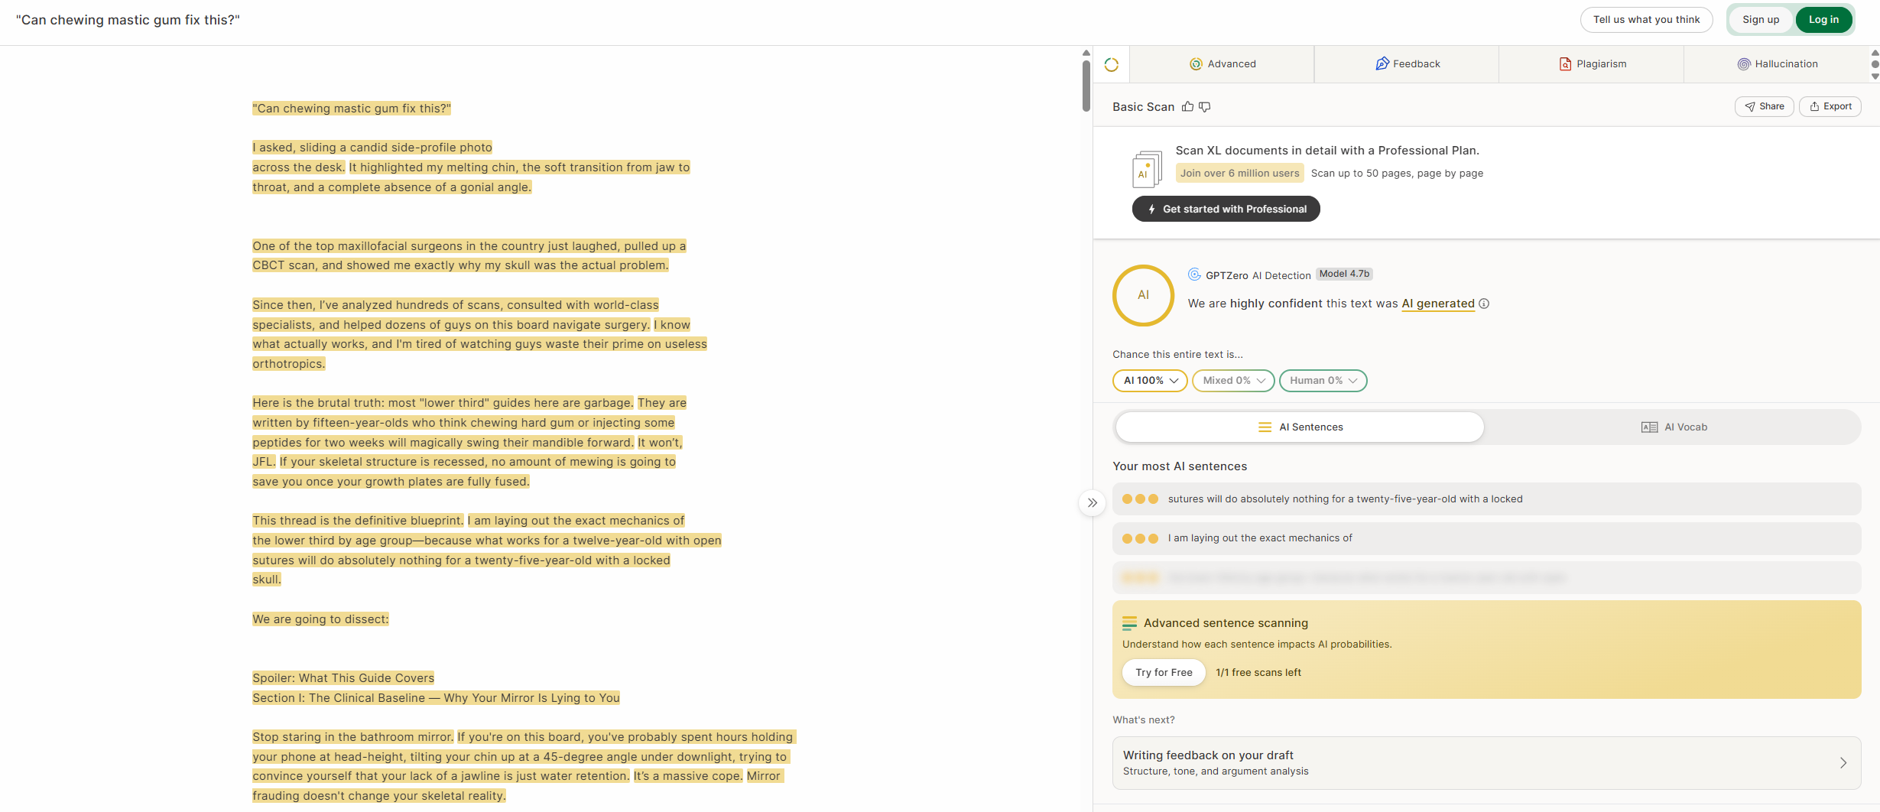Click Tell us what you think
The height and width of the screenshot is (812, 1880).
click(x=1646, y=20)
